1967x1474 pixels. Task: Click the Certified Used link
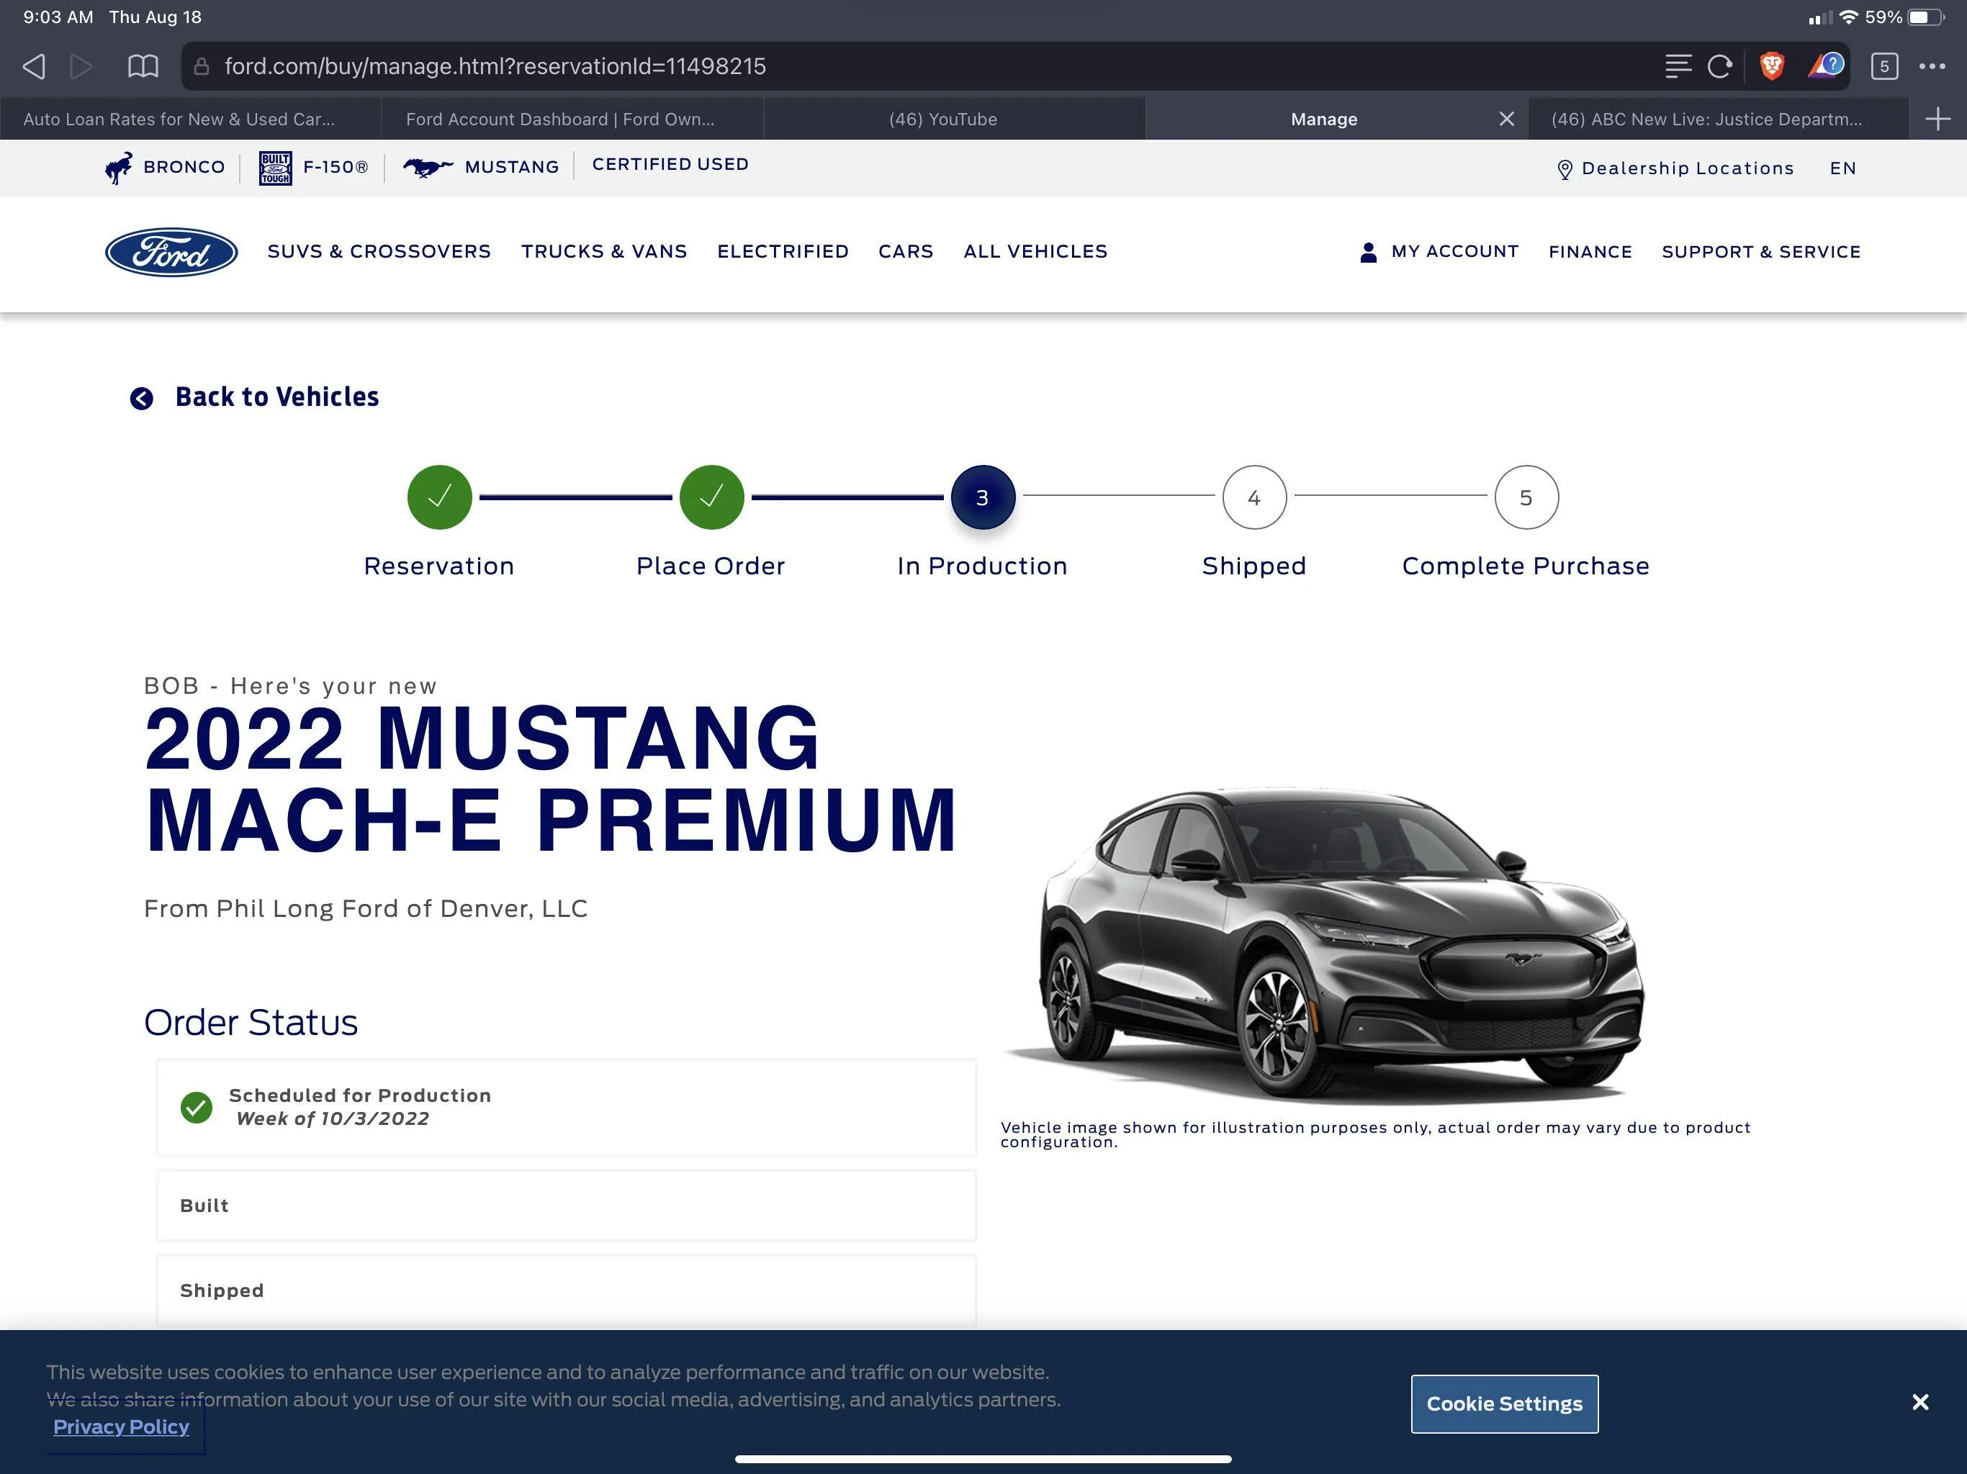[x=670, y=165]
